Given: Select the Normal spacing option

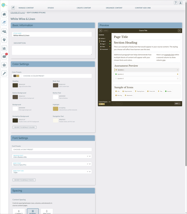Looking at the screenshot, I should coord(33,211).
